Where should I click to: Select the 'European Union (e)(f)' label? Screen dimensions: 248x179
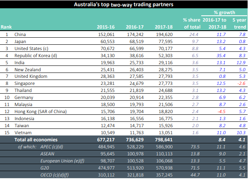(x=62, y=161)
